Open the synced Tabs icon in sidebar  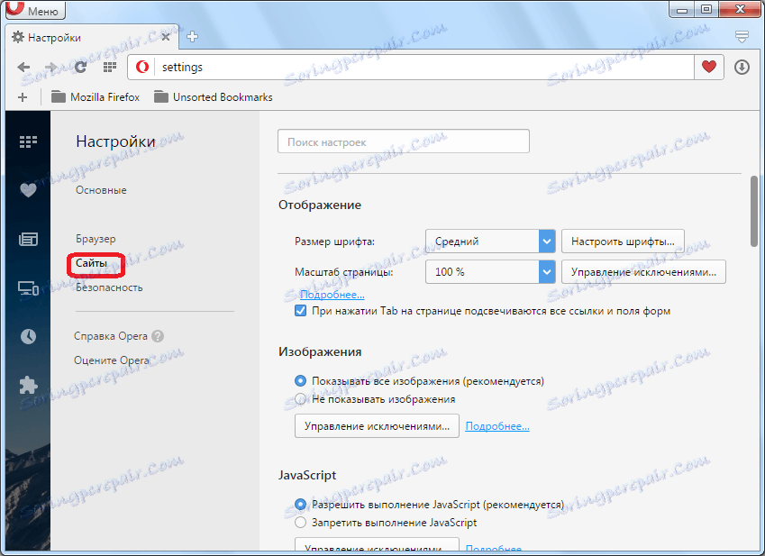(28, 287)
